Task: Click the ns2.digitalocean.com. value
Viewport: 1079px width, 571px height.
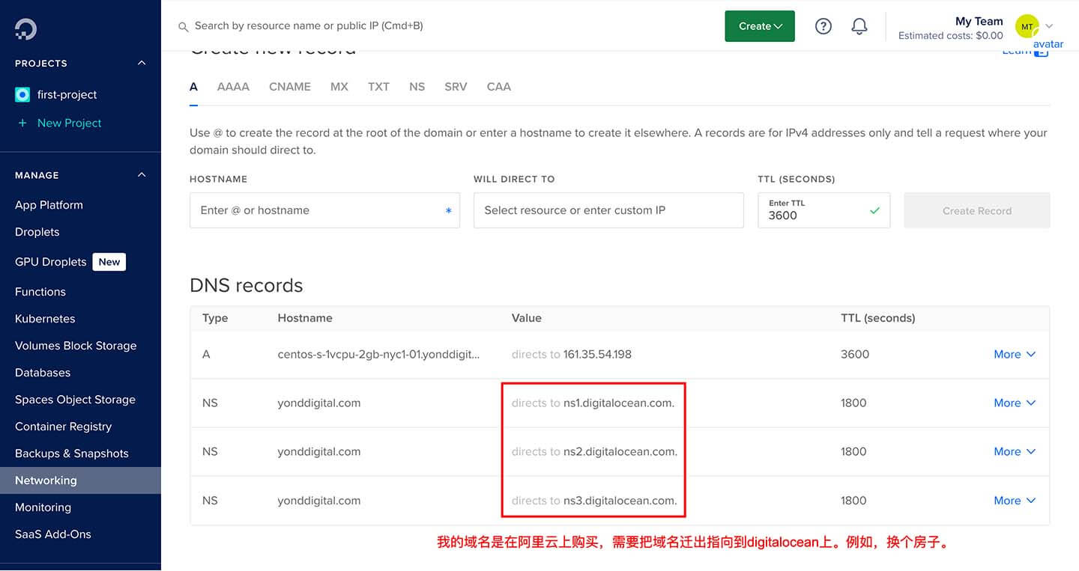Action: coord(620,451)
